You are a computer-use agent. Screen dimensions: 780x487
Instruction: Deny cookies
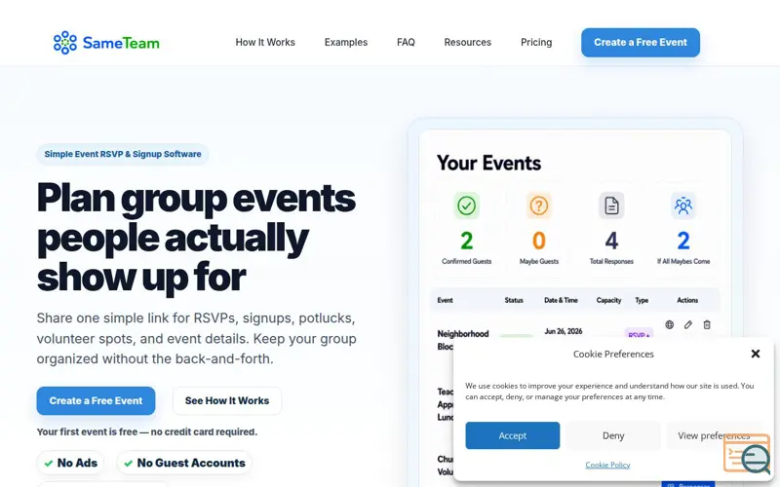click(x=613, y=435)
